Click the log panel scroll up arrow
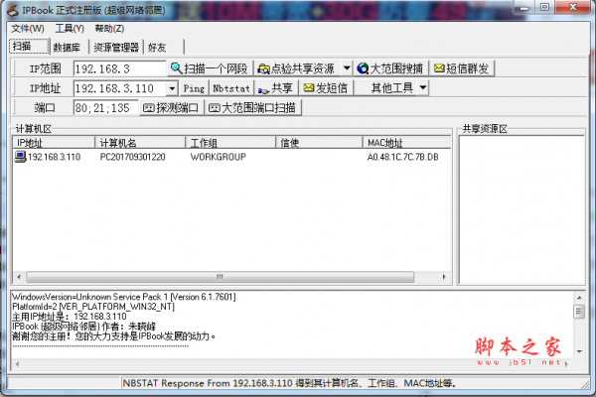This screenshot has width=596, height=397. [x=579, y=298]
